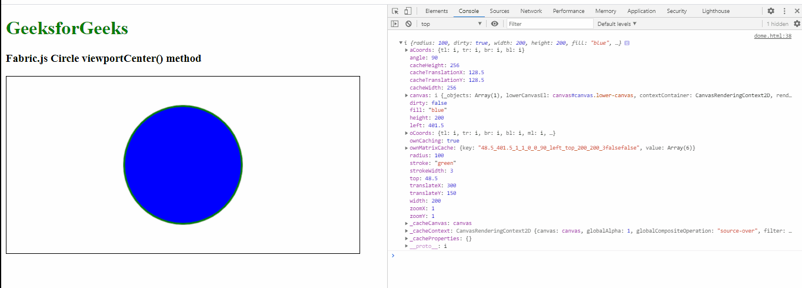802x288 pixels.
Task: Expand the oCoords property
Action: (x=407, y=133)
